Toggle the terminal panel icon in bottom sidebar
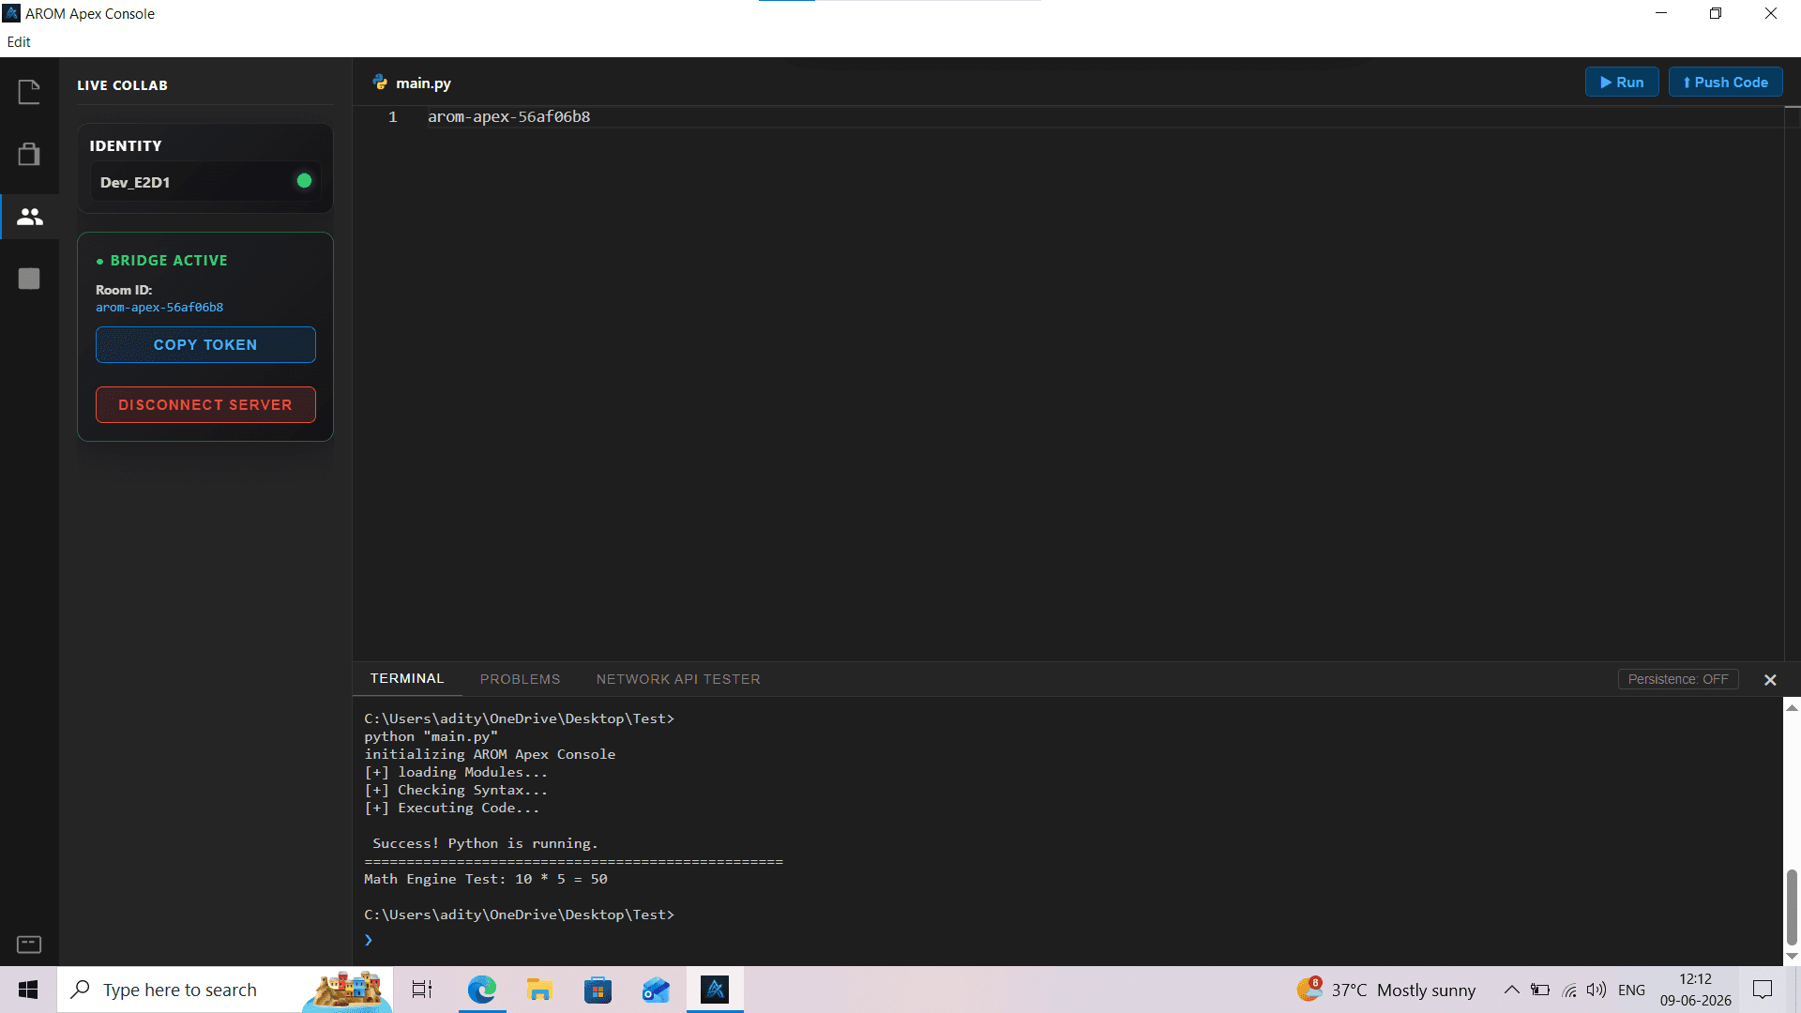The width and height of the screenshot is (1801, 1013). 29,944
